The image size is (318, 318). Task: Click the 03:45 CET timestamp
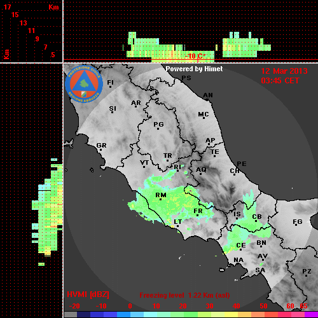[280, 81]
